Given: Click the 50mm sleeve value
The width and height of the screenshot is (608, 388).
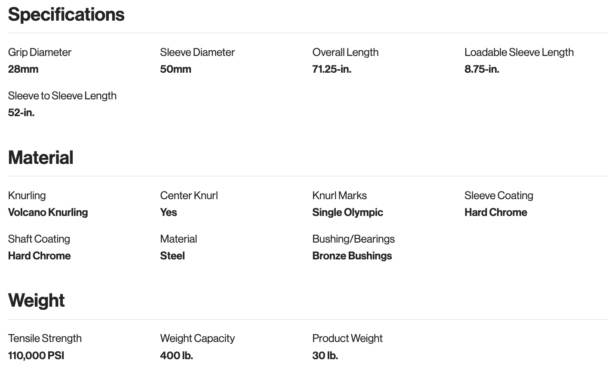Looking at the screenshot, I should coord(175,69).
